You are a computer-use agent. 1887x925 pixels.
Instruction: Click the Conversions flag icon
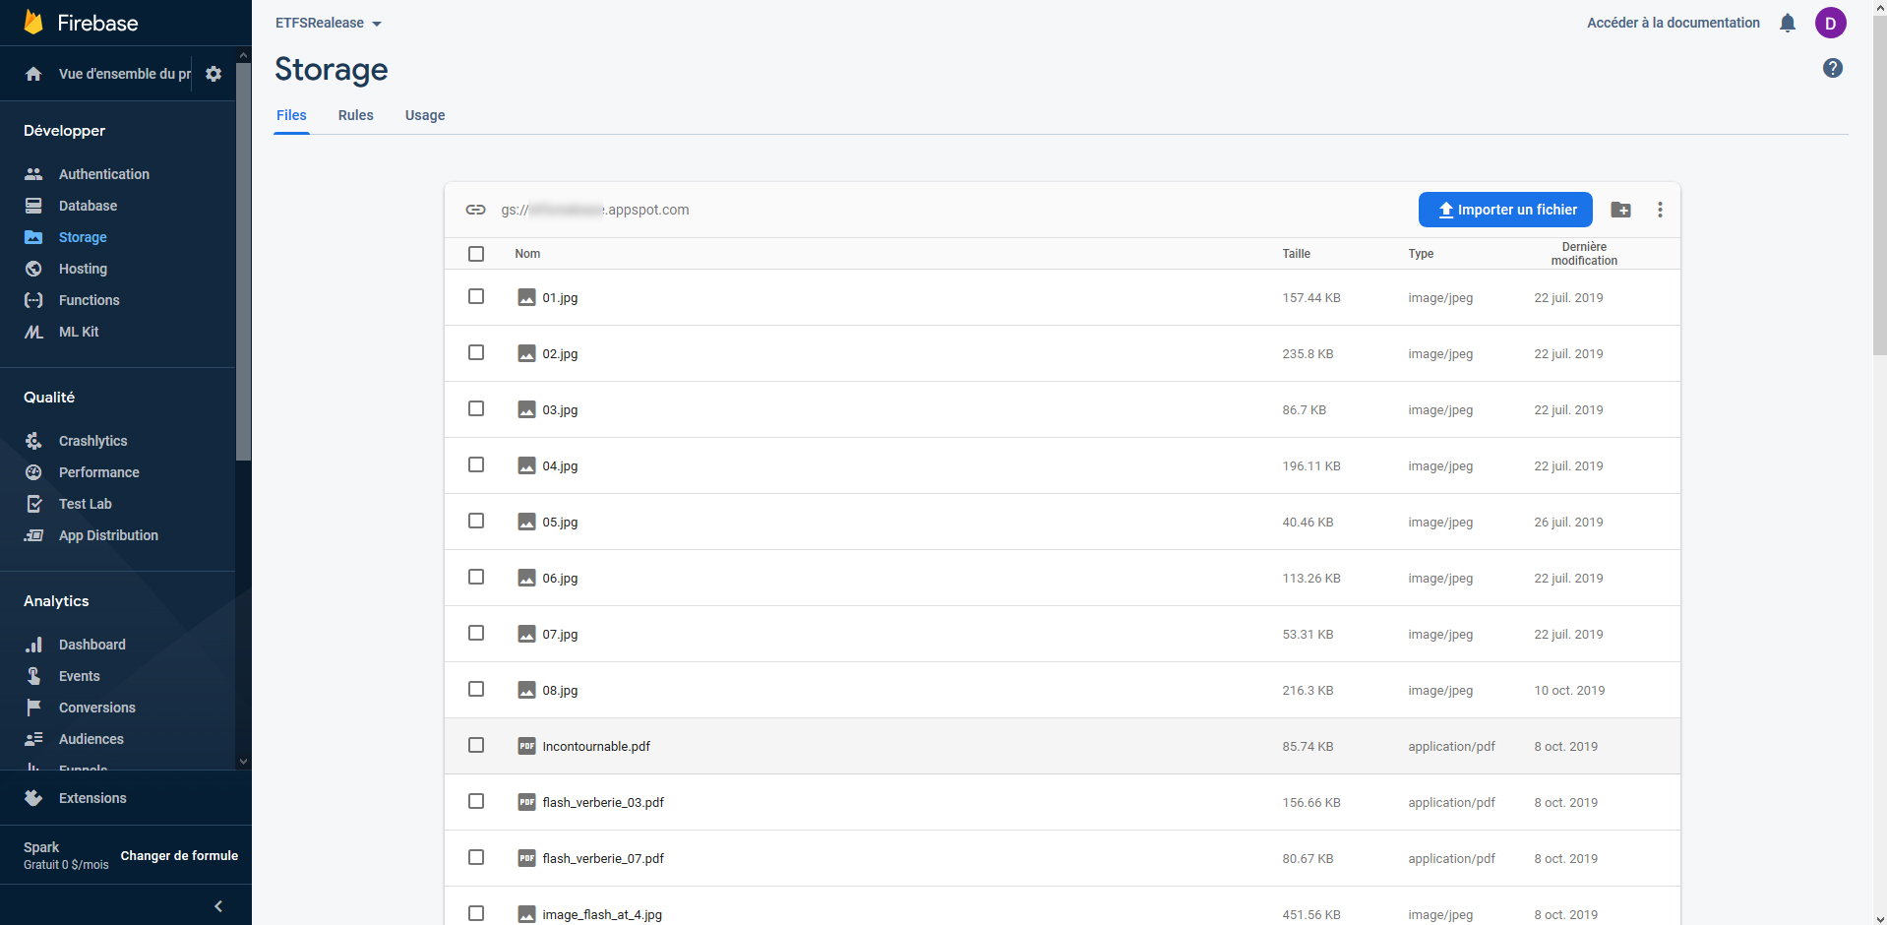point(33,708)
